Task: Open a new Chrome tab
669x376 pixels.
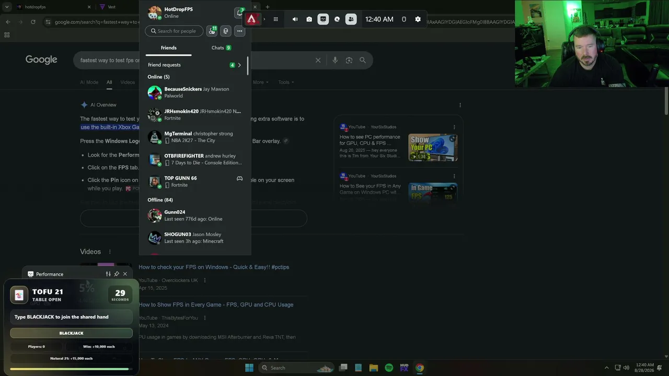Action: [267, 7]
